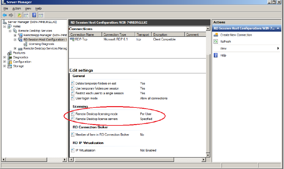284x169 pixels.
Task: Open the Action menu
Action: (x=17, y=8)
